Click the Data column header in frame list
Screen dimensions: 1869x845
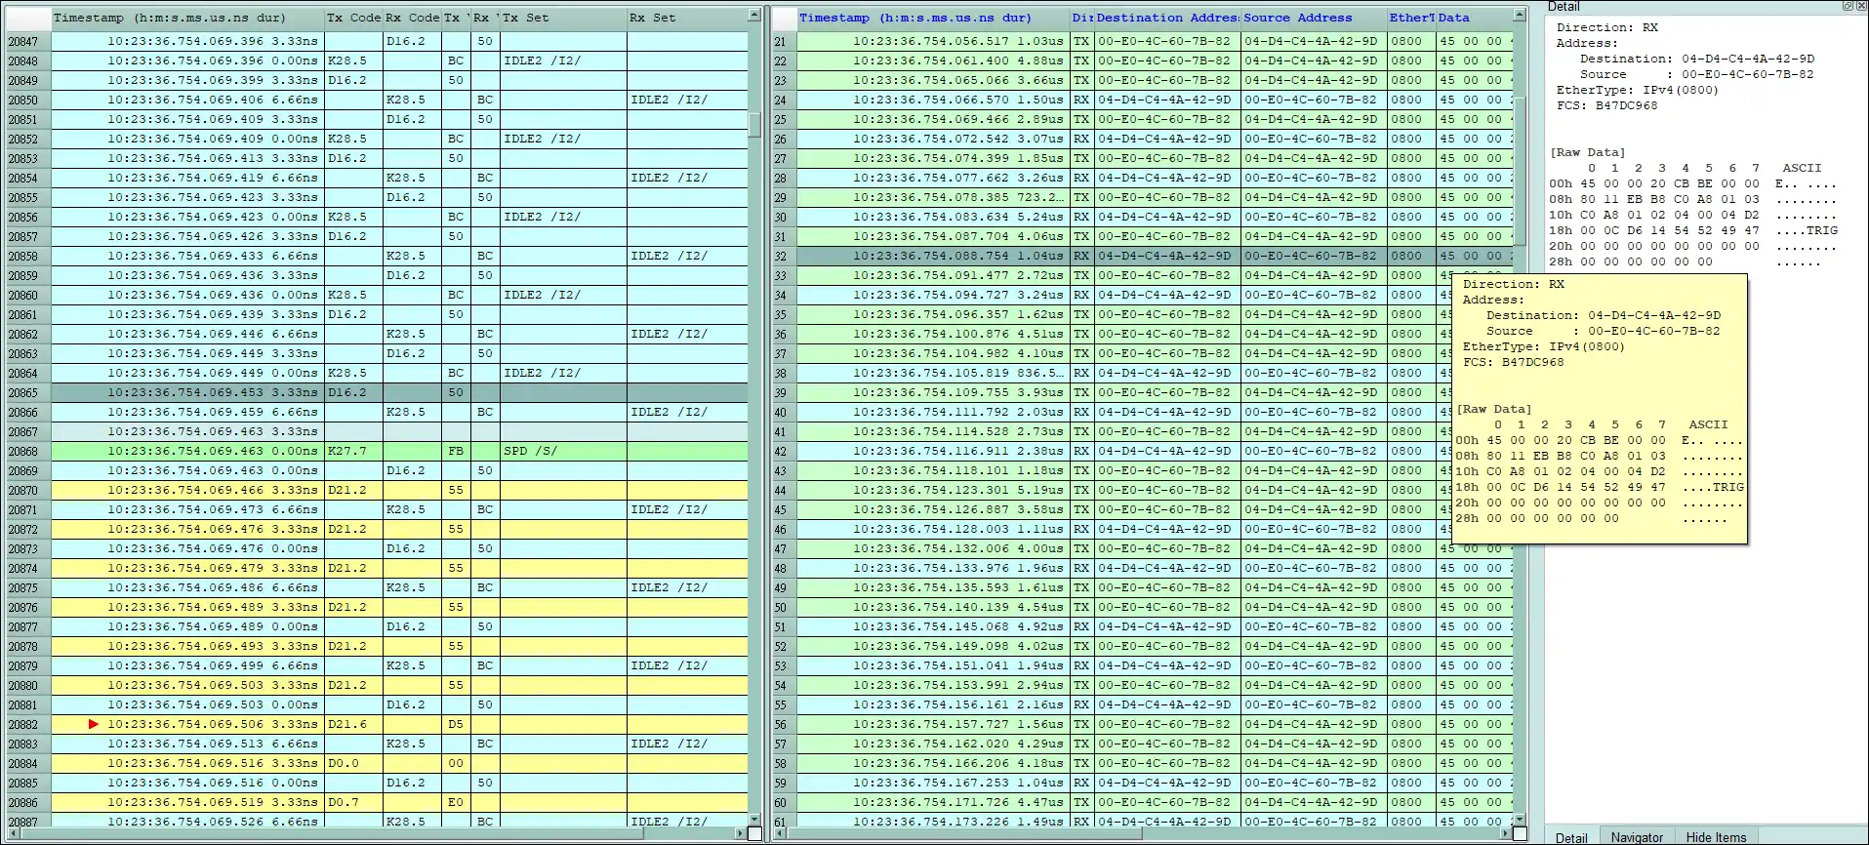pyautogui.click(x=1474, y=18)
